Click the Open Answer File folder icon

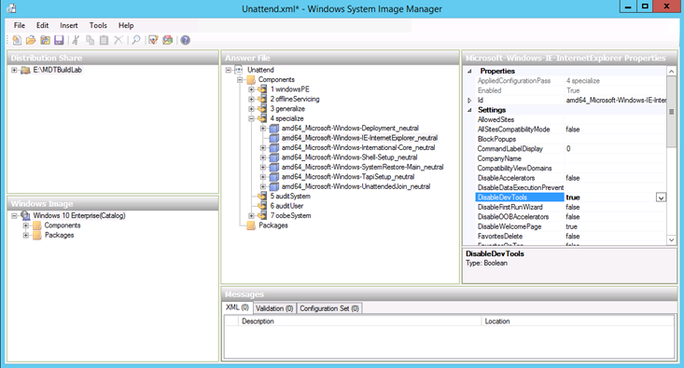coord(31,40)
